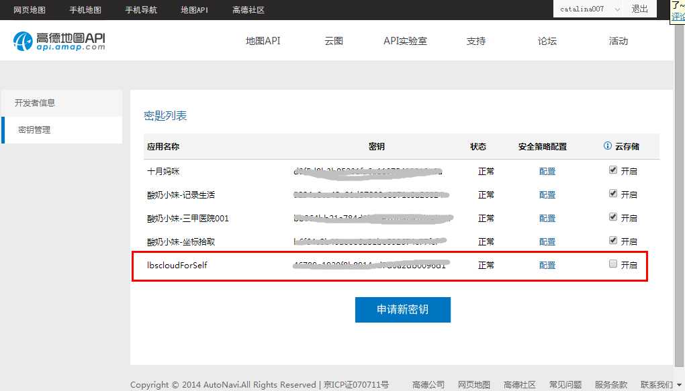Image resolution: width=685 pixels, height=391 pixels.
Task: Click 正常 status for lbscloudForSelf
Action: pyautogui.click(x=486, y=265)
